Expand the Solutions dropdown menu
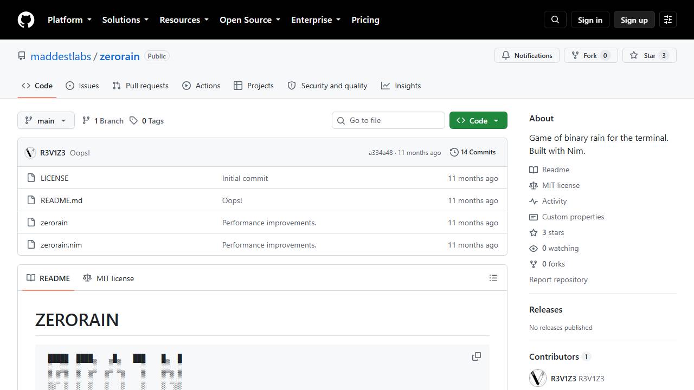Screen dimensions: 694x390 (x=125, y=20)
